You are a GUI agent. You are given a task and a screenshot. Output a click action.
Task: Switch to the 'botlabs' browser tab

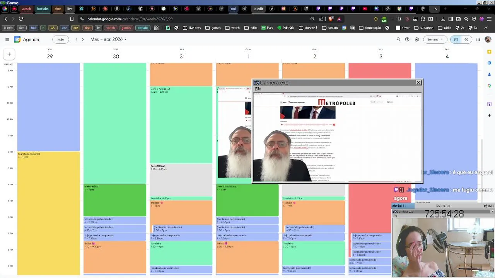coord(43,9)
